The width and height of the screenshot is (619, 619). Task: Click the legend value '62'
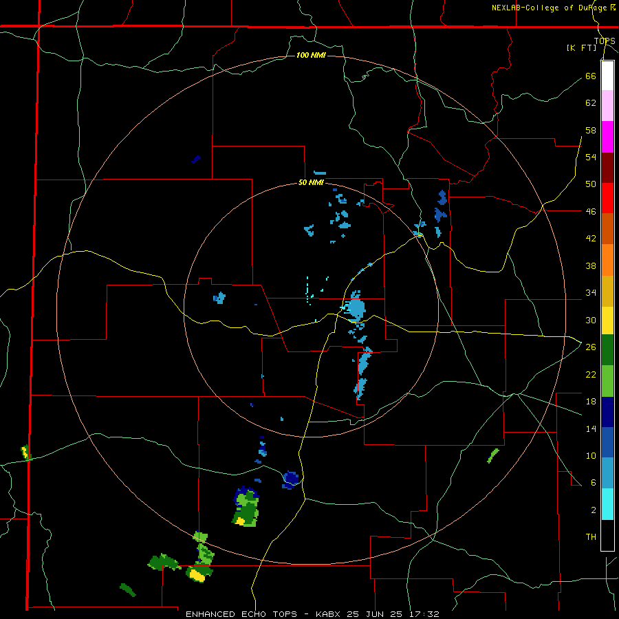click(591, 102)
